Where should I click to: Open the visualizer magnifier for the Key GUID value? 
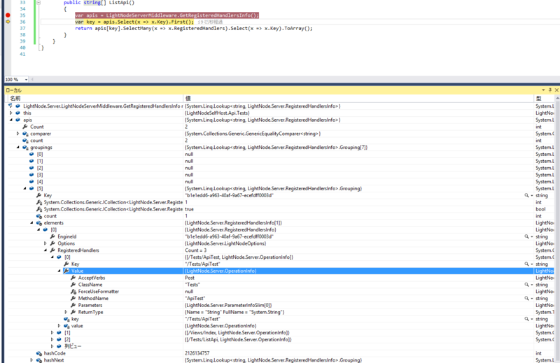point(526,196)
